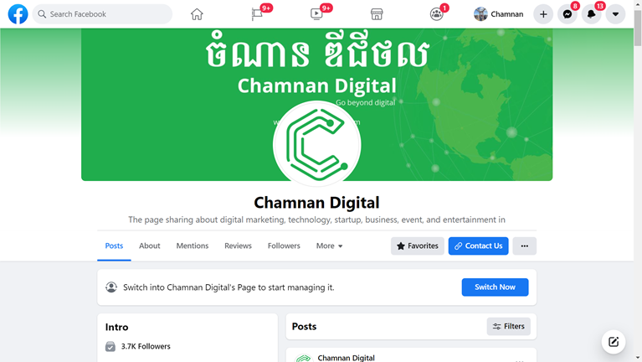Open the Watch video icon
This screenshot has height=362, width=642.
tap(316, 14)
